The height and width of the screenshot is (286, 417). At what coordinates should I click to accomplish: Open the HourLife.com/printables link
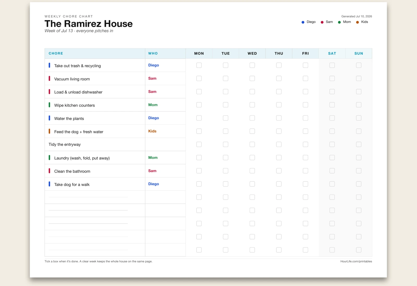tap(356, 261)
